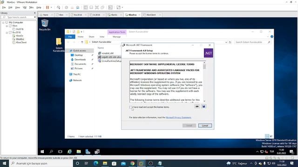Viewport: 298px width, 167px height.
Task: Select Sistem Kurulacaklar desktop folder icon
Action: pos(59,45)
